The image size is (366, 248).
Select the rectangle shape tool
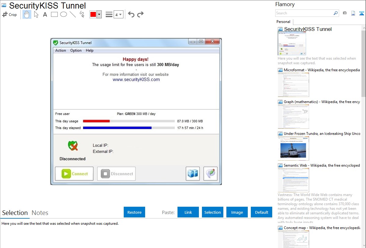click(x=54, y=14)
